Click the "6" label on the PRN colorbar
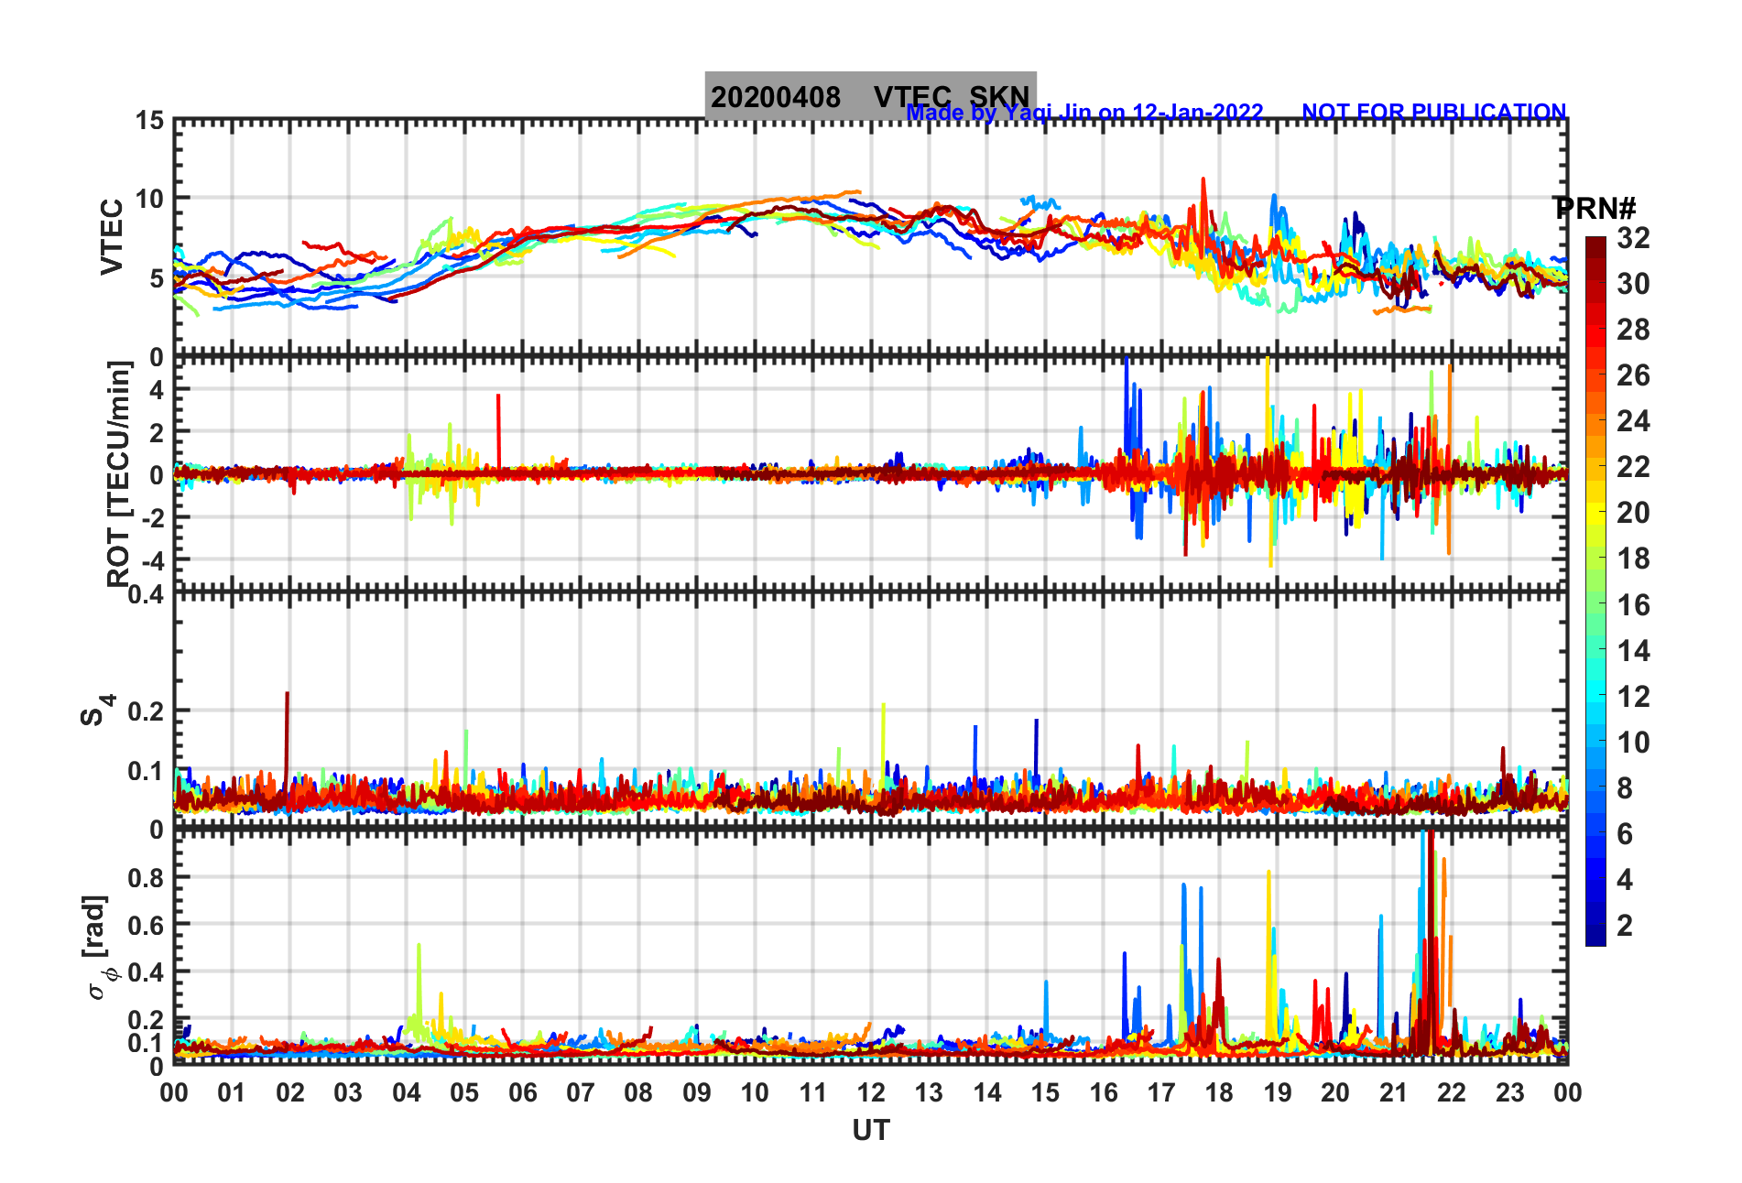The height and width of the screenshot is (1183, 1742). coord(1625,834)
